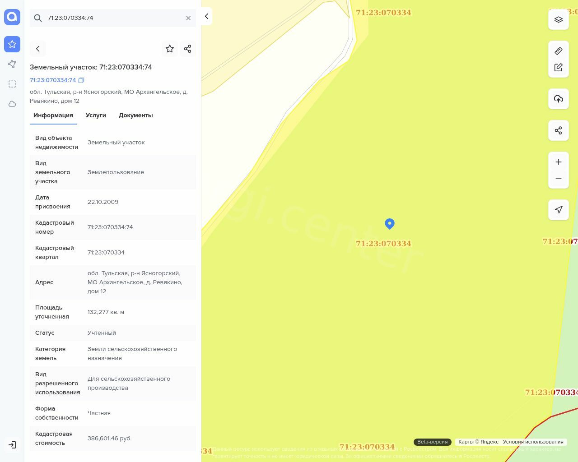This screenshot has height=462, width=578.
Task: Collapse the info side panel with chevron
Action: click(206, 16)
